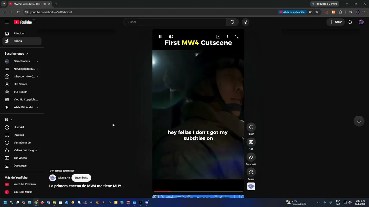Open Videos que me gustan list
This screenshot has width=369, height=207.
(x=22, y=150)
